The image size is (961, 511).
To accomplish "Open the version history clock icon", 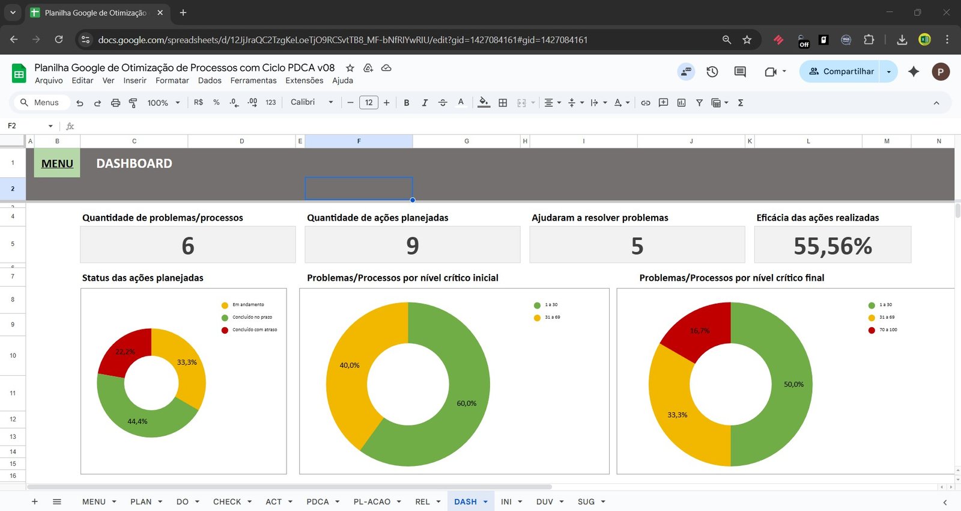I will tap(712, 72).
